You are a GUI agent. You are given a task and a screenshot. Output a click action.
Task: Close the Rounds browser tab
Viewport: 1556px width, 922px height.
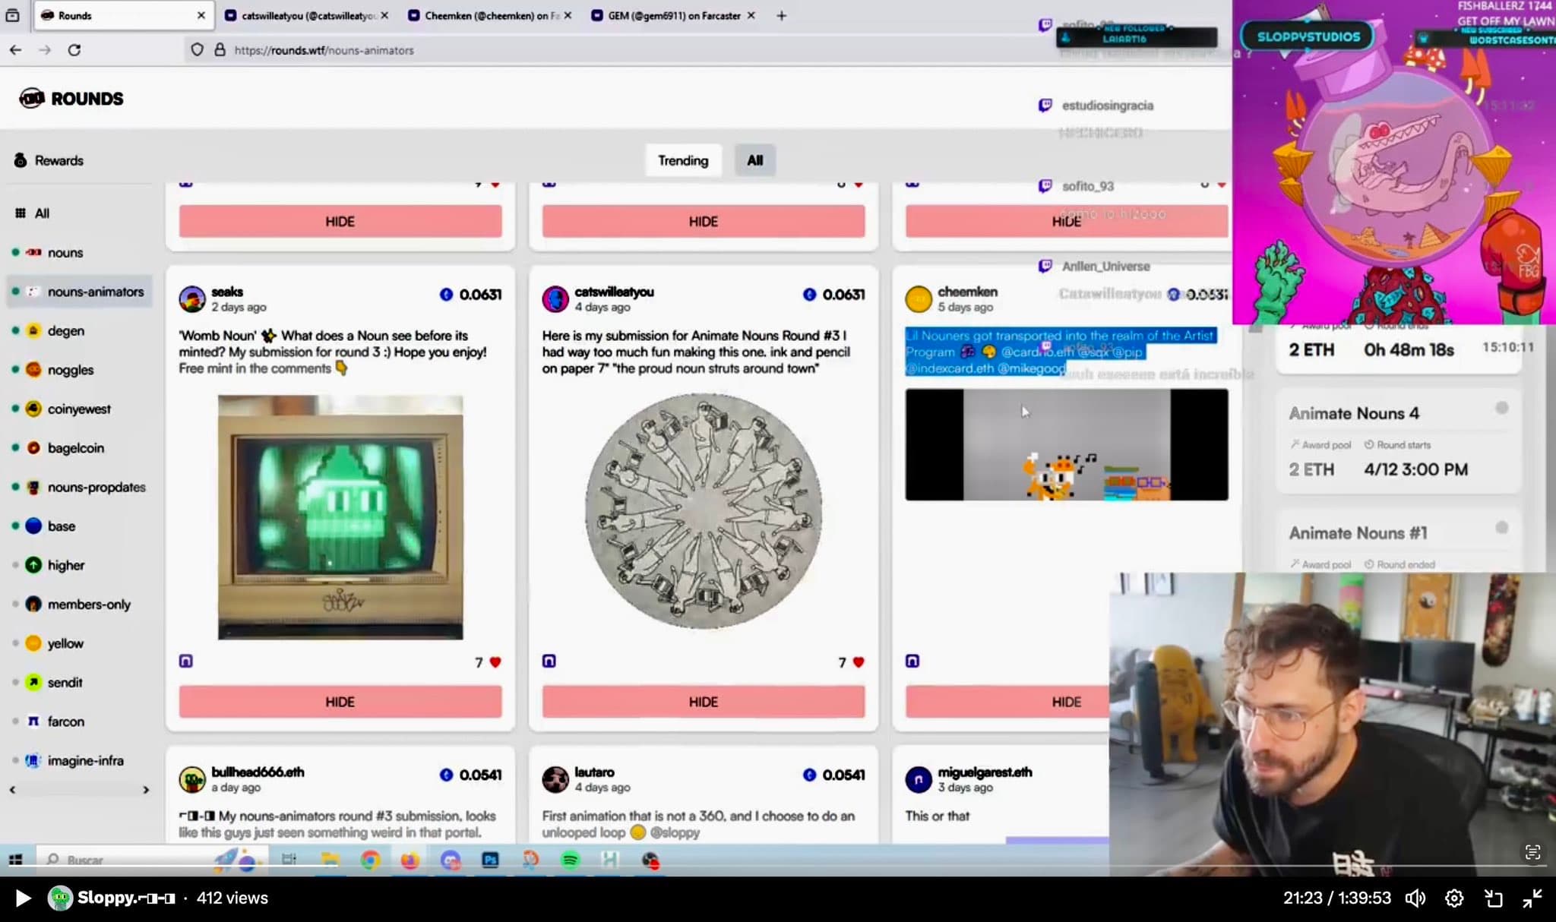coord(201,15)
